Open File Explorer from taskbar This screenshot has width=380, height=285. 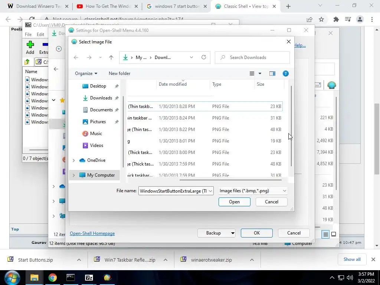(35, 278)
